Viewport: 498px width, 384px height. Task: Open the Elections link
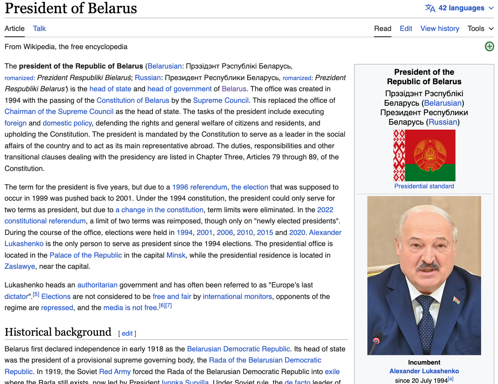coord(56,296)
